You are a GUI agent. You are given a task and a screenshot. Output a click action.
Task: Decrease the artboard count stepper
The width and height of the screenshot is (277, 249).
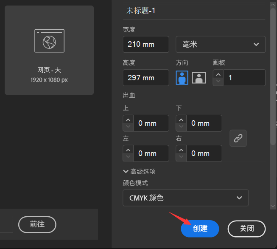pos(218,81)
